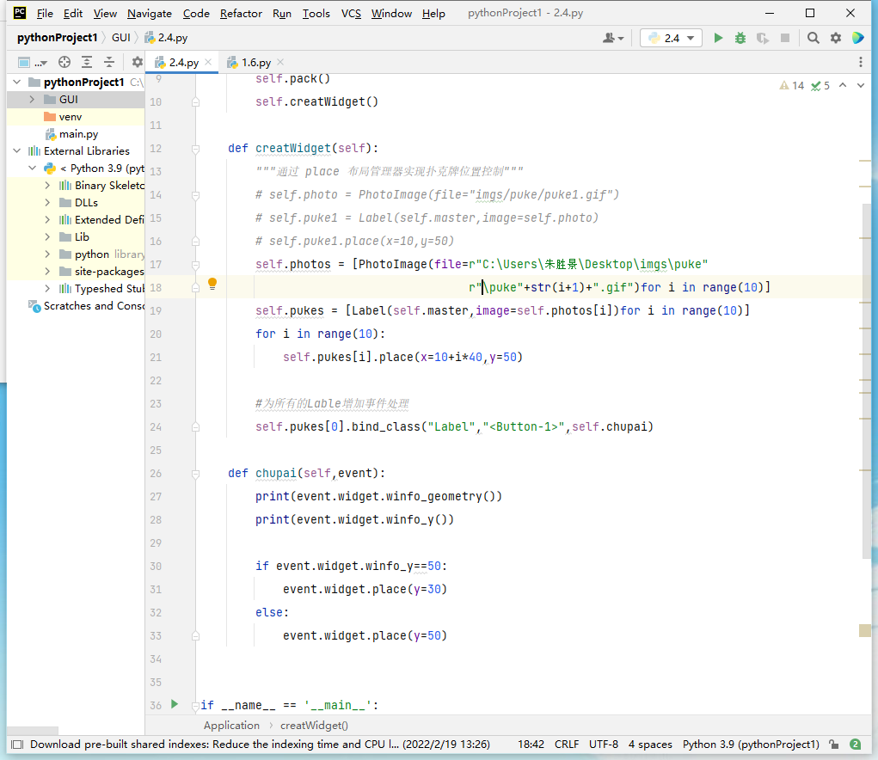Screen dimensions: 878x760
Task: Close the 2.4.py editor tab
Action: (208, 62)
